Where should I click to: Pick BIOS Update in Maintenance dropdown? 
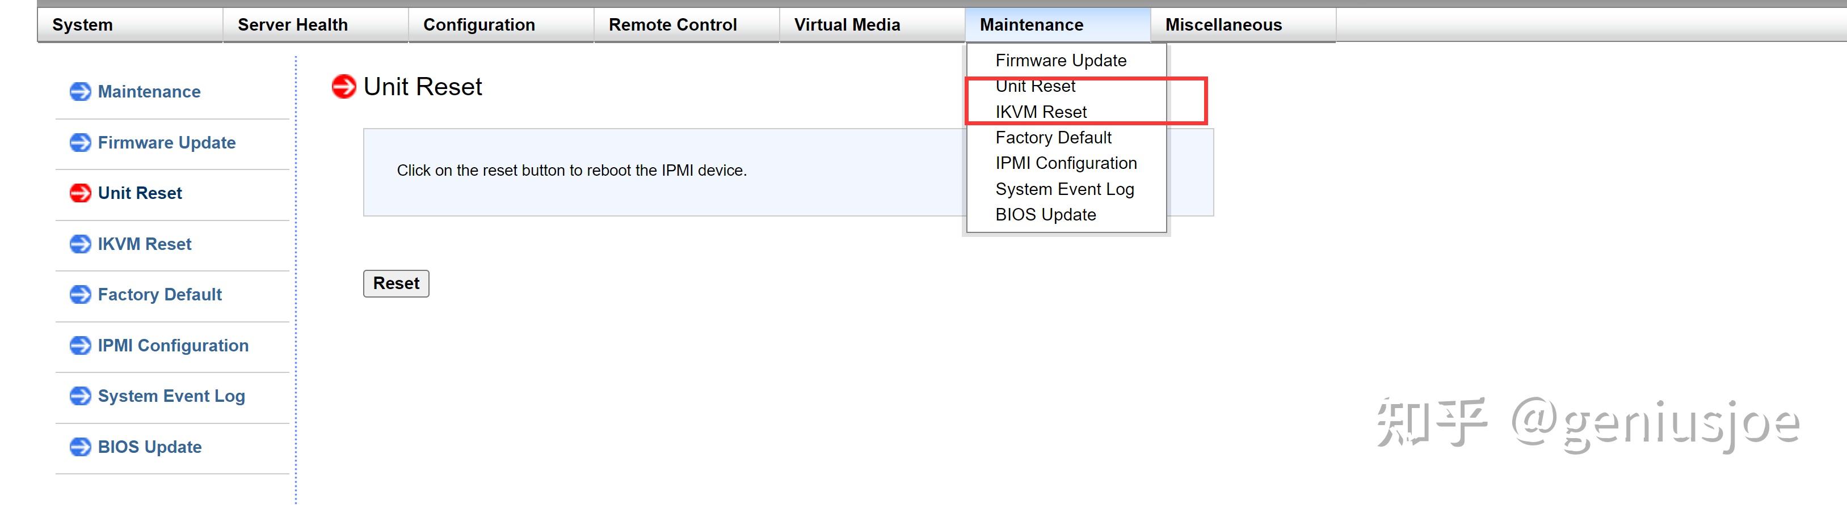click(x=1045, y=215)
